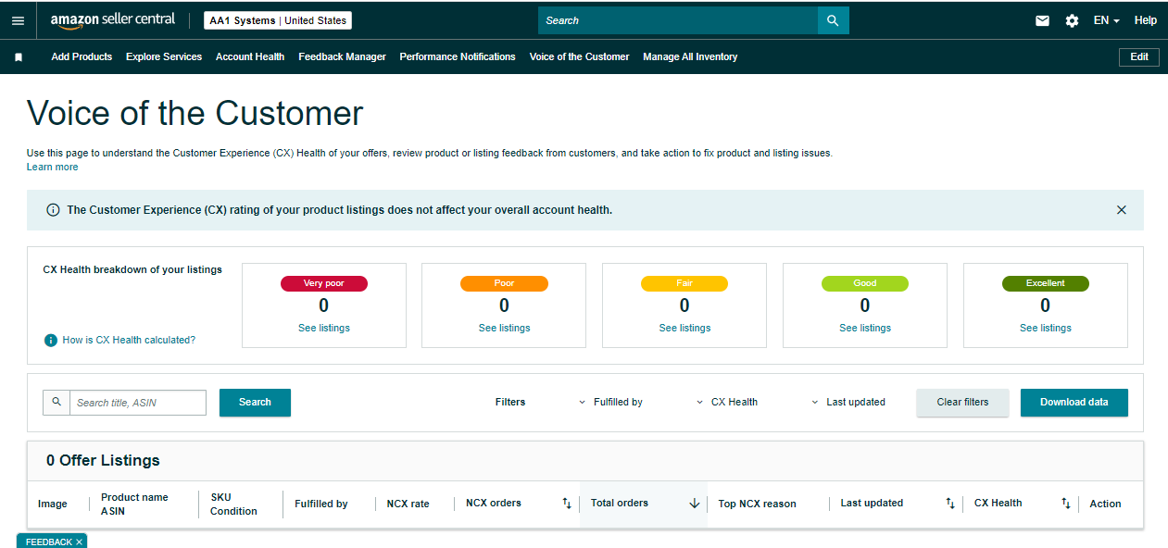Image resolution: width=1168 pixels, height=548 pixels.
Task: Click the Edit favorites button
Action: point(1139,57)
